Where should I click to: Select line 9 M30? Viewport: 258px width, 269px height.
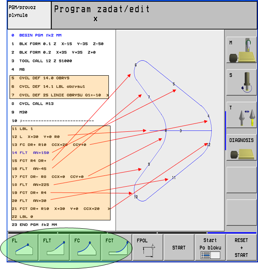click(x=20, y=112)
